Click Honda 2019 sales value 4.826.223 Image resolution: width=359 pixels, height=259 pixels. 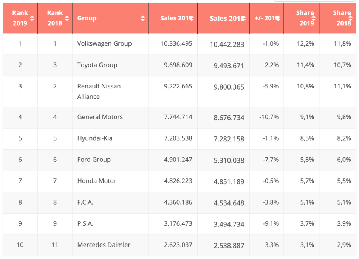178,181
